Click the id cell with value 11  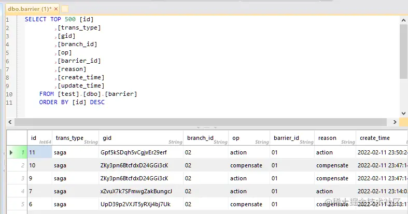click(39, 152)
